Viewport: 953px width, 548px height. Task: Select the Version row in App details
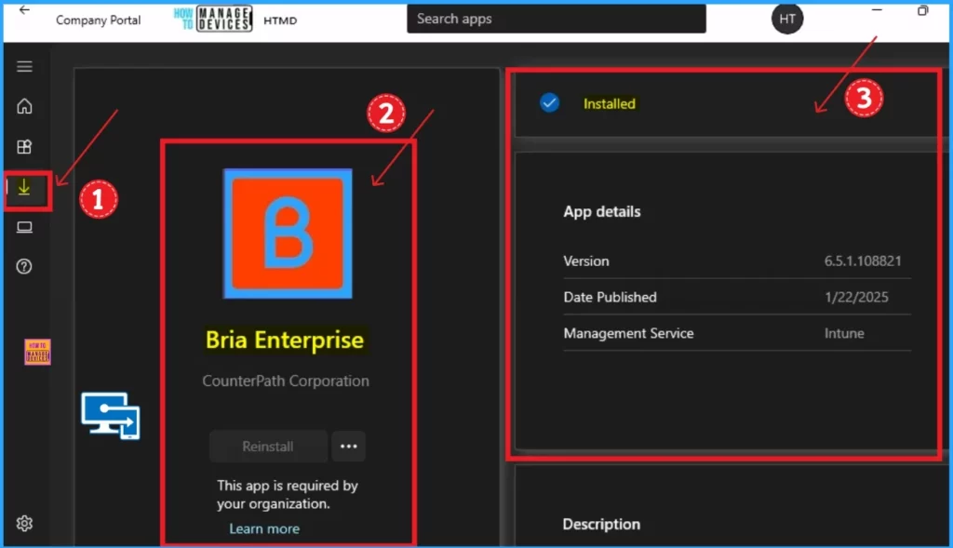[x=736, y=261]
